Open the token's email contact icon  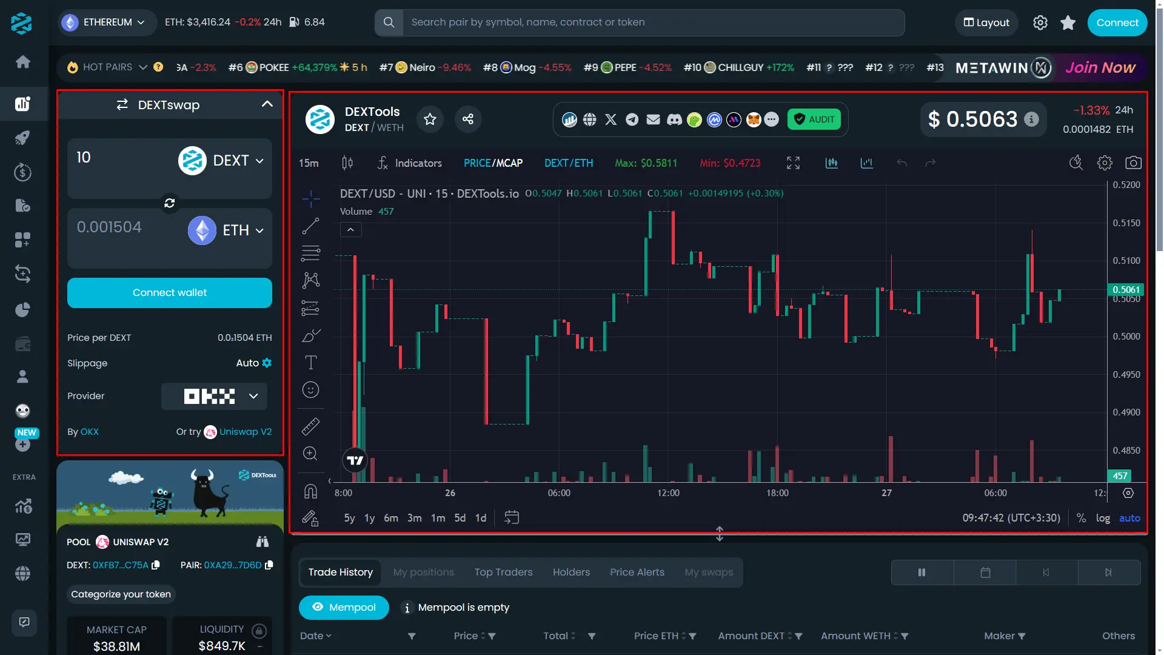pos(653,119)
